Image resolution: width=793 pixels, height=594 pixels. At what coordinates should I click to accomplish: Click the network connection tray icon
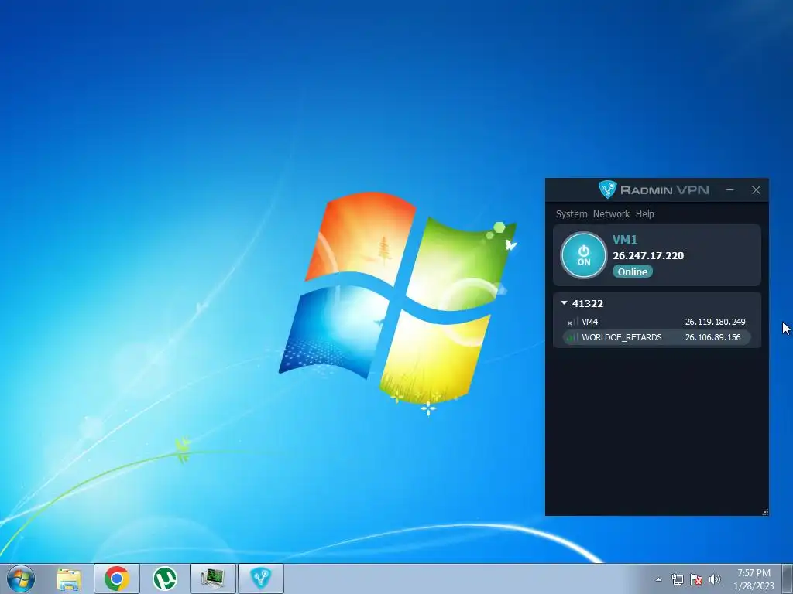[x=677, y=580]
